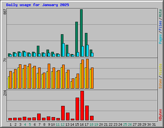Image resolution: width=164 pixels, height=128 pixels.
Task: Click the tallest red KBytes bar for day 16
Action: coord(82,106)
